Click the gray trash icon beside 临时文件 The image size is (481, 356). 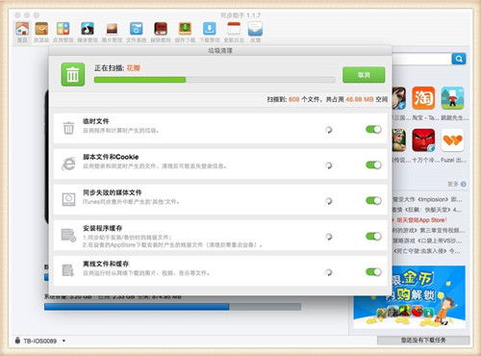pos(68,128)
